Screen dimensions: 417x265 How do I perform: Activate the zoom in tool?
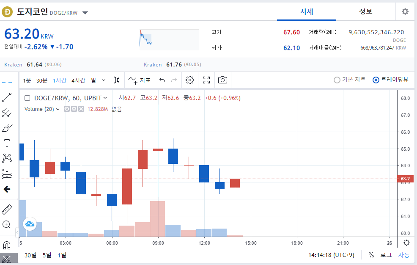(x=6, y=224)
